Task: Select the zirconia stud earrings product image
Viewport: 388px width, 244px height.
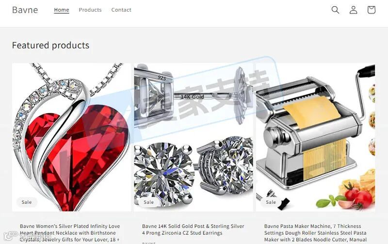Action: tap(194, 137)
